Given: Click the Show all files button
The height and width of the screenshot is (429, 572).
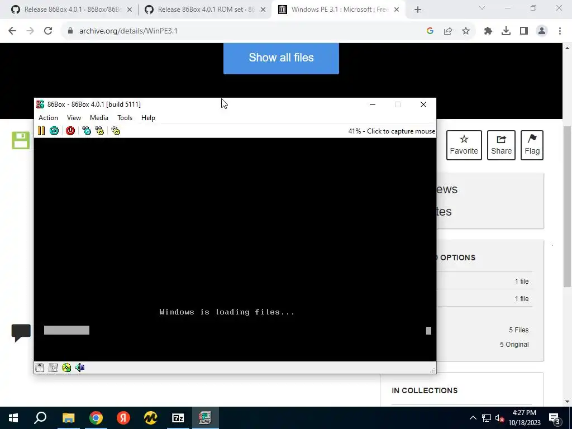Looking at the screenshot, I should 281,58.
